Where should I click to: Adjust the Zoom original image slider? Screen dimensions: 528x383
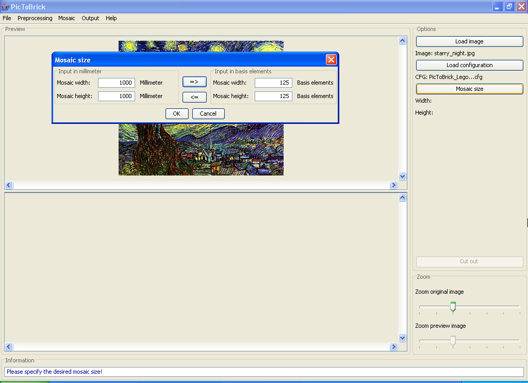[x=453, y=307]
